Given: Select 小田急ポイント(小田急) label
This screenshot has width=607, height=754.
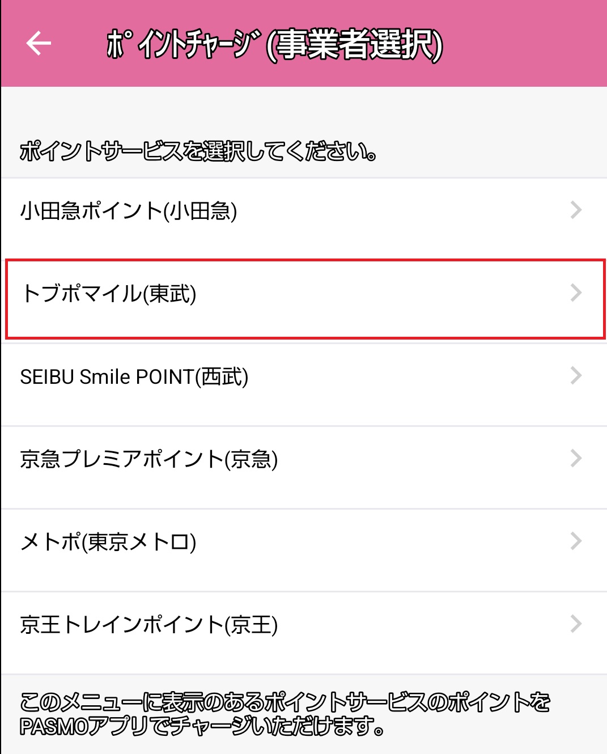Looking at the screenshot, I should tap(129, 211).
